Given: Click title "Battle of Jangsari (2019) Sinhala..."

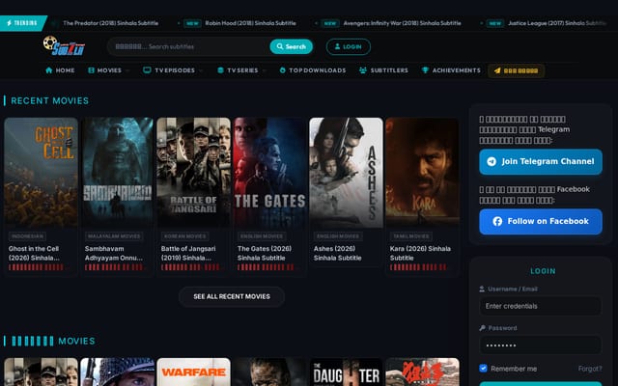Looking at the screenshot, I should point(188,253).
